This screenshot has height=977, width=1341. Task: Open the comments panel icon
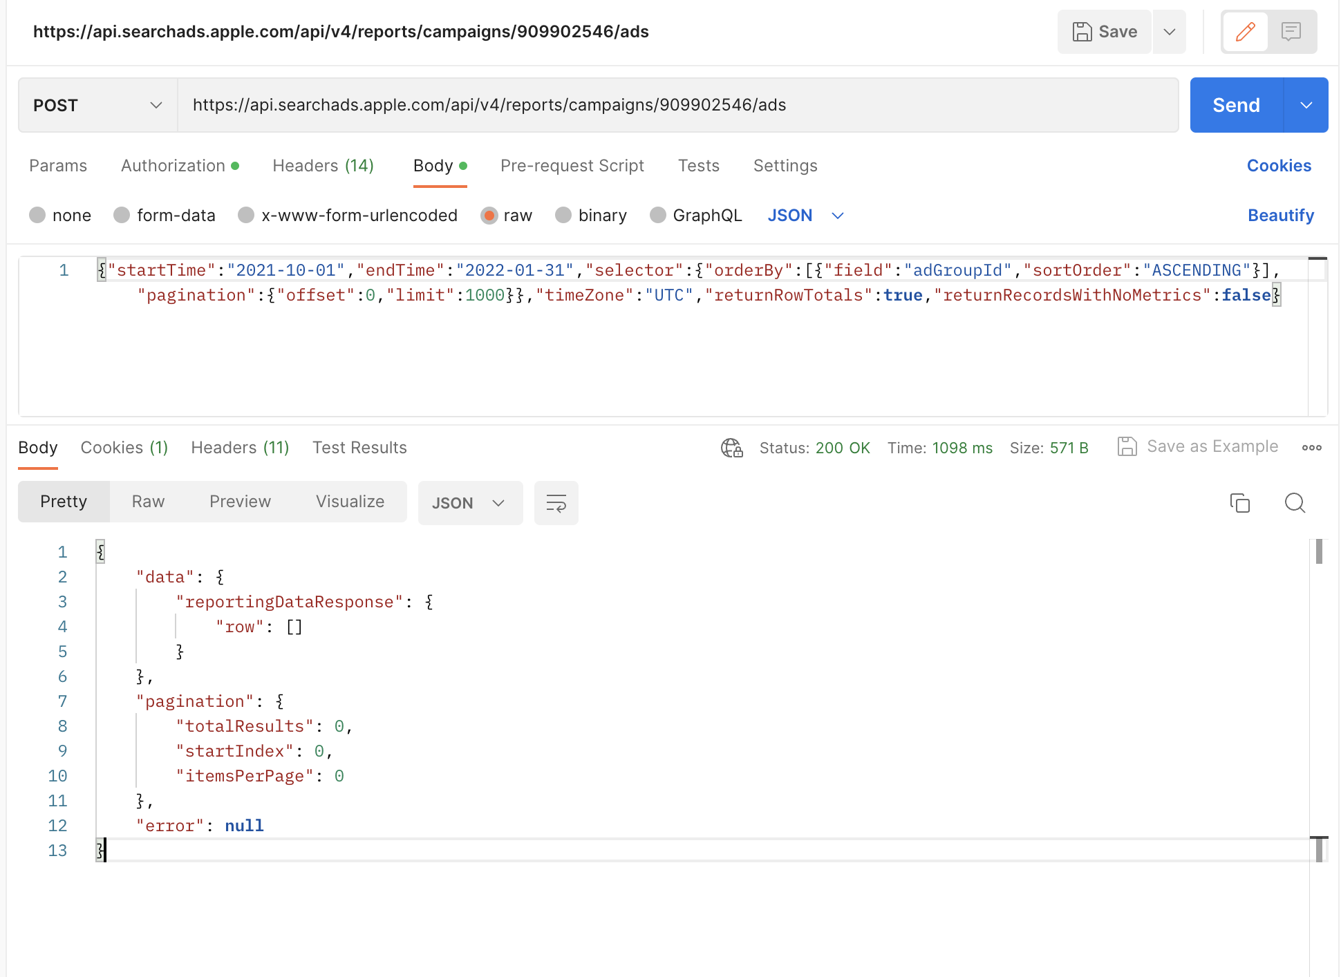(1292, 32)
